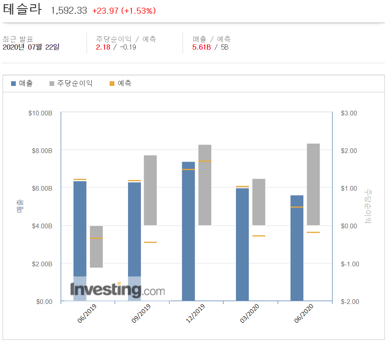The width and height of the screenshot is (387, 342).
Task: Click the price change +23.97 (+1.53%)
Action: 124,11
